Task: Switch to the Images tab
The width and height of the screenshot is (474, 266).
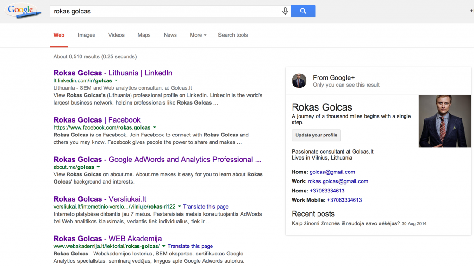Action: (86, 35)
